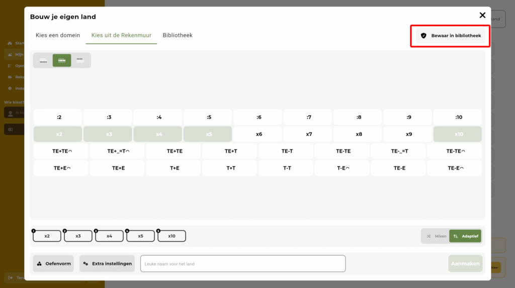
Task: Remove the x4 chip numbered 3
Action: [x=109, y=236]
